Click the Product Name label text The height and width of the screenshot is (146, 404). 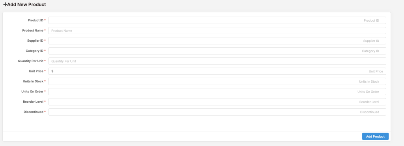[33, 30]
